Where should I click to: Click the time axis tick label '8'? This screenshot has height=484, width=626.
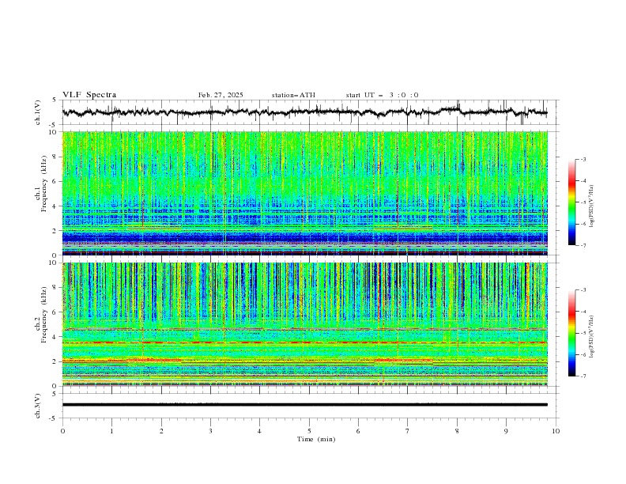[x=457, y=431]
